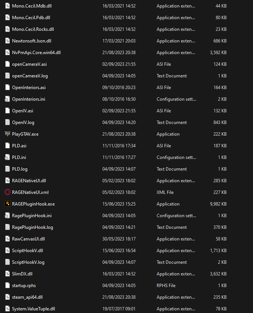Viewport: 253px width, 313px height.
Task: Click the startup.rphs blank file icon
Action: pos(8,285)
